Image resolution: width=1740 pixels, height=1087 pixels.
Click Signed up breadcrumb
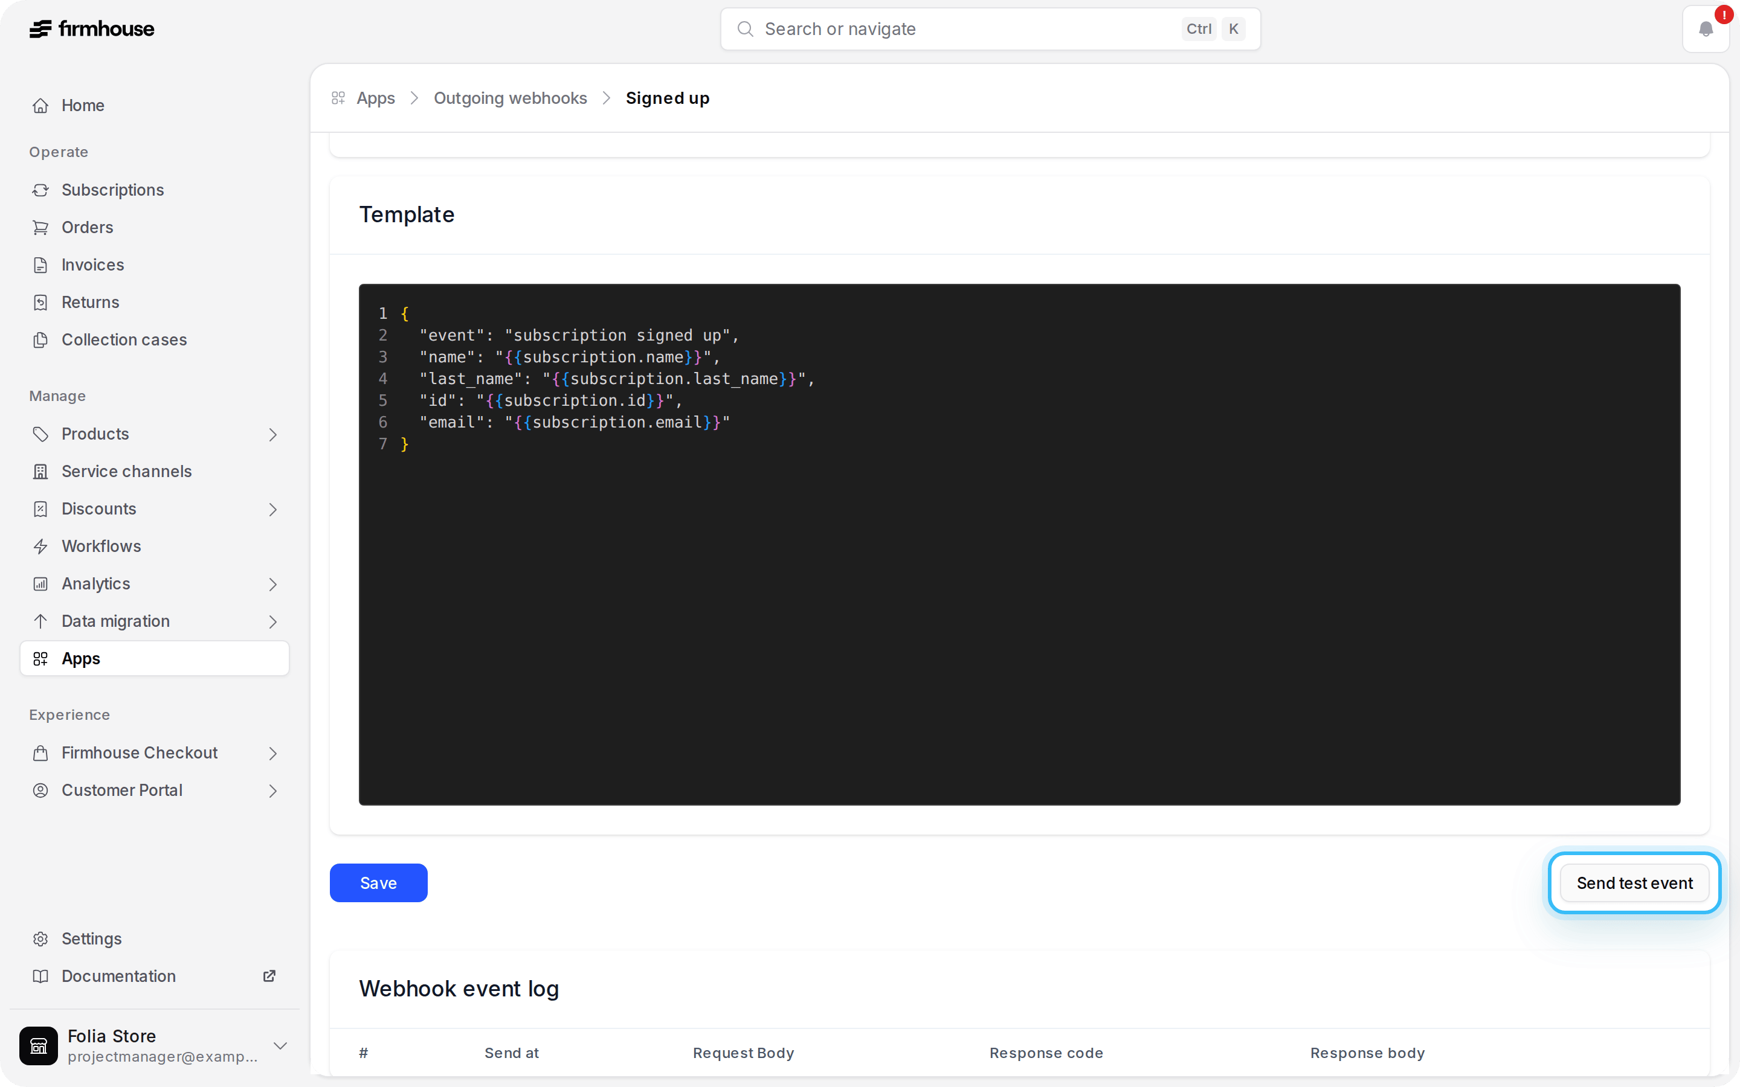(667, 98)
